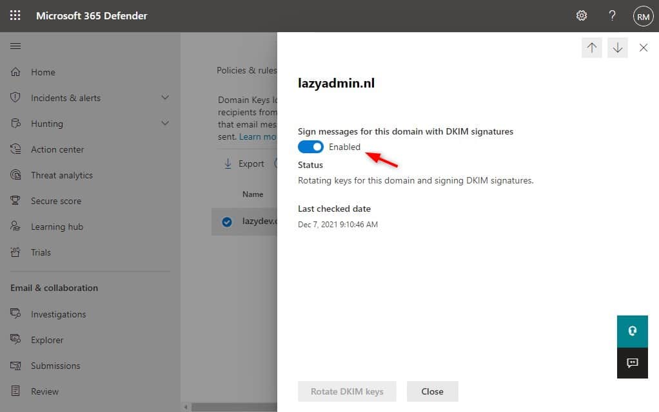The image size is (659, 412).
Task: Click the Threat analytics icon
Action: (15, 174)
